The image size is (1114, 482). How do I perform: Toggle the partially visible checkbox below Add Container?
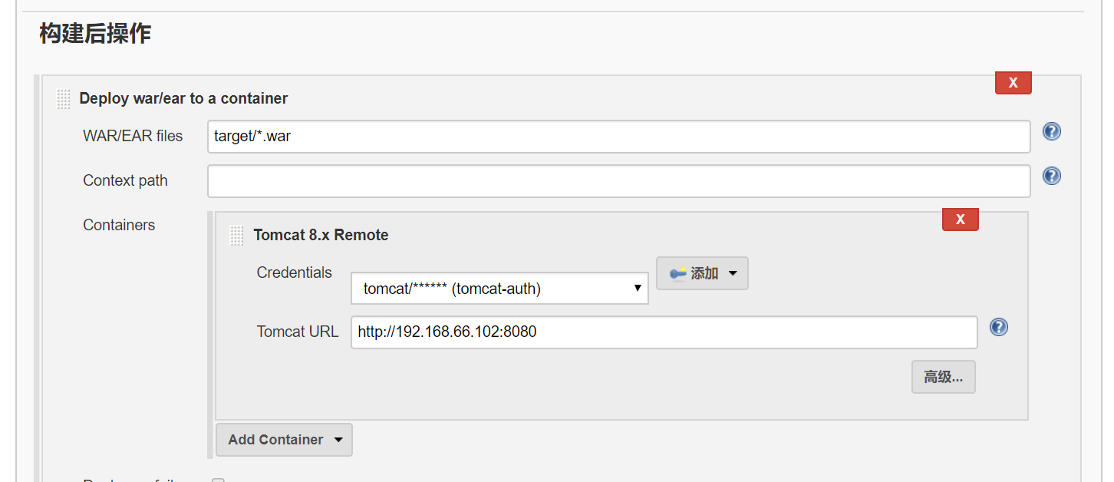218,480
